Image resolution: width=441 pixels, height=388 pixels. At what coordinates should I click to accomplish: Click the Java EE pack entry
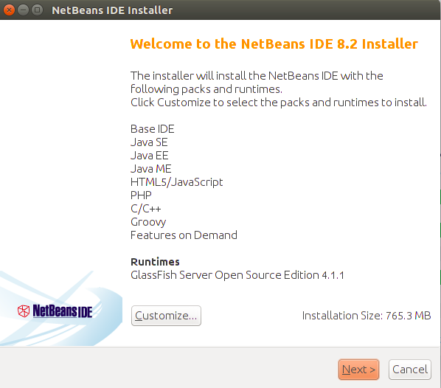click(x=150, y=156)
